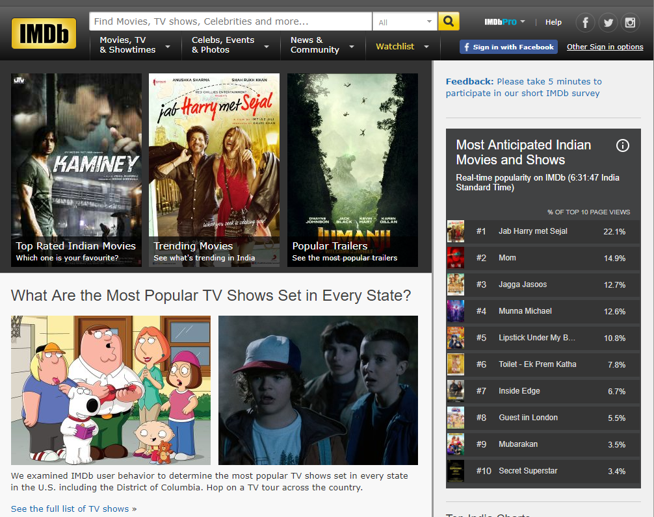
Task: Click the 14.9% page views value
Action: coord(615,258)
